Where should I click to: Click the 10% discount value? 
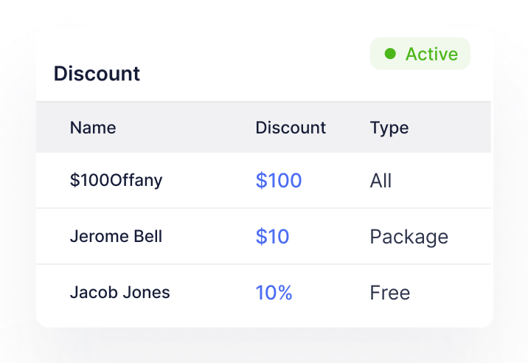pyautogui.click(x=274, y=293)
